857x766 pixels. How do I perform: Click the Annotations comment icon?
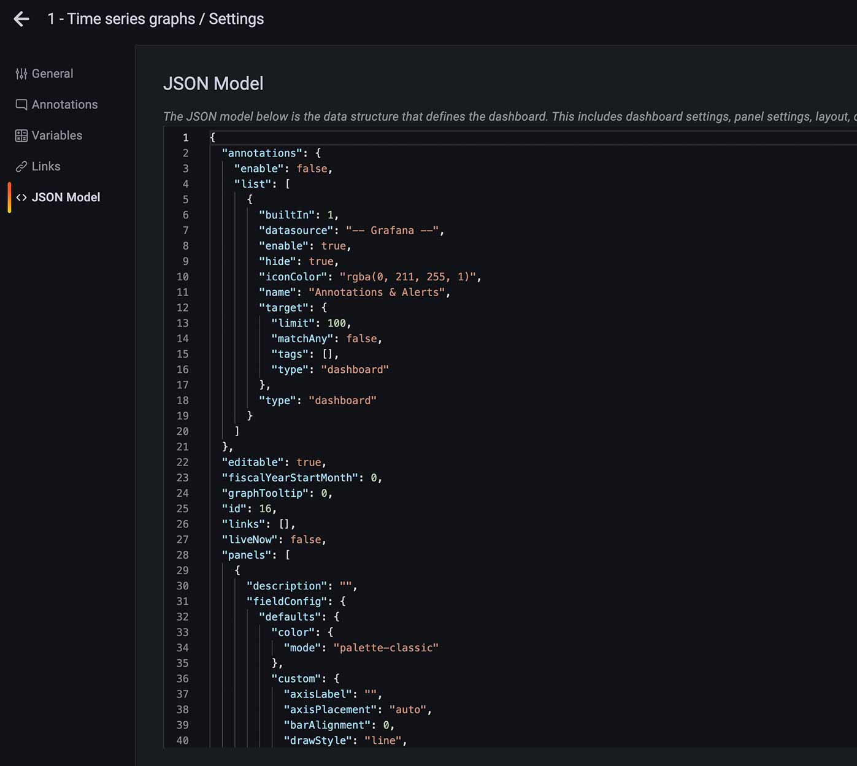click(x=21, y=105)
